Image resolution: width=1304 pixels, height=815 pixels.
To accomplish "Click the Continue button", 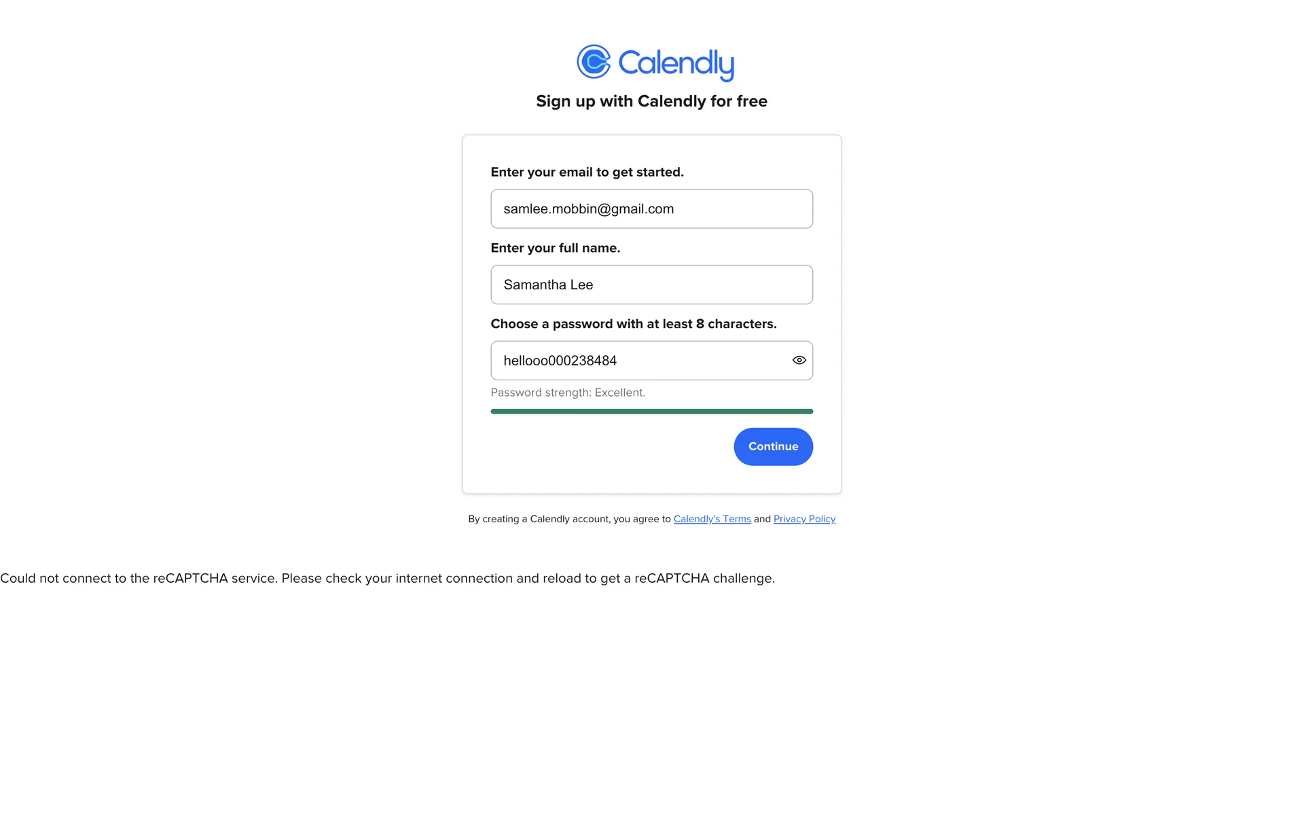I will pyautogui.click(x=773, y=447).
